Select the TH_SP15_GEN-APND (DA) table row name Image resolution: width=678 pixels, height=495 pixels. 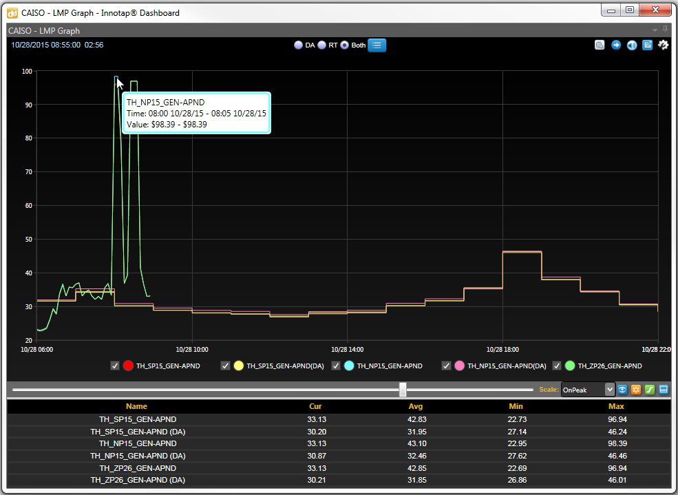point(138,432)
